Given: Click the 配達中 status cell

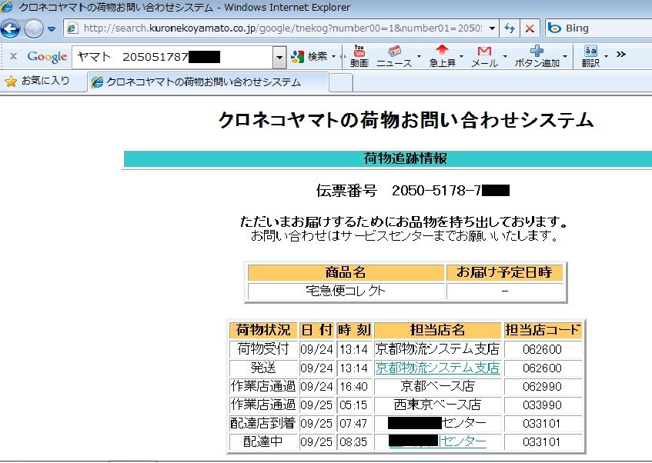Looking at the screenshot, I should pyautogui.click(x=263, y=441).
